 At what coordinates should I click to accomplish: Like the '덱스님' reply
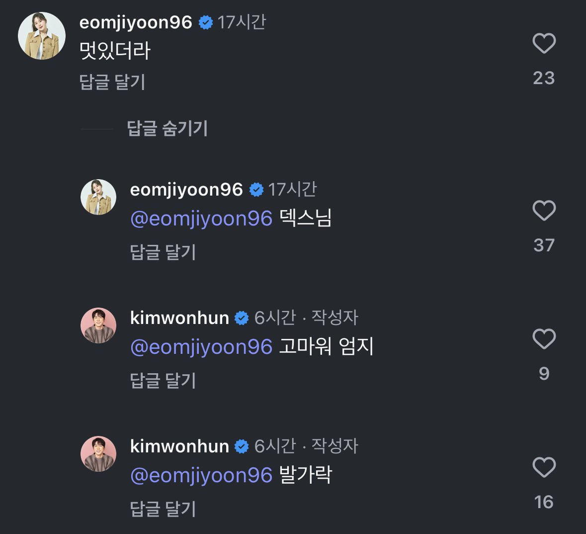(544, 211)
